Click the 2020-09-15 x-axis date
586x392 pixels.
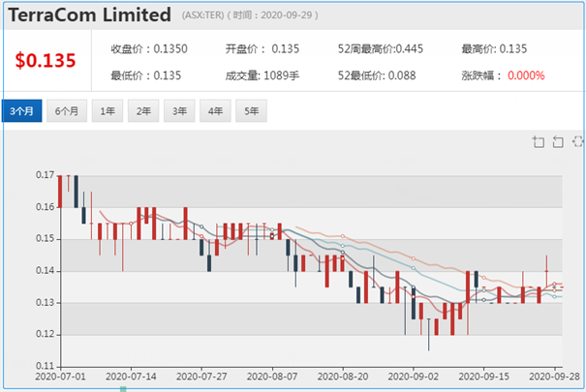point(483,377)
